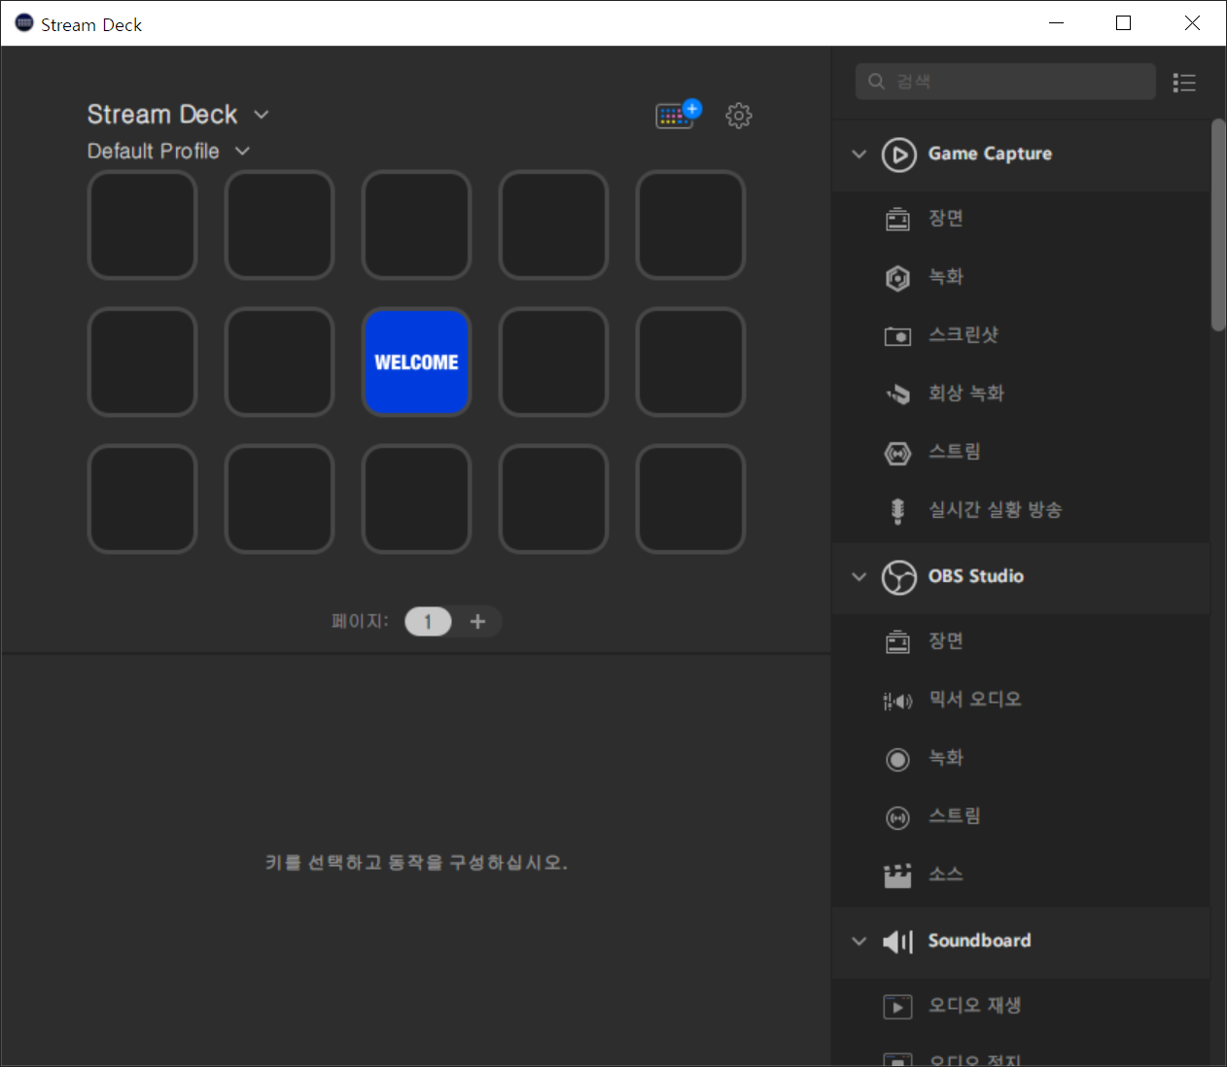Image resolution: width=1227 pixels, height=1067 pixels.
Task: Open preferences with the gear icon
Action: coord(739,116)
